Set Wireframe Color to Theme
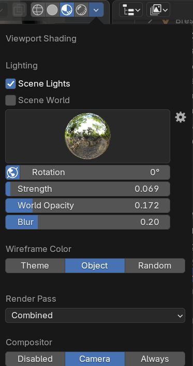This screenshot has width=193, height=366. 35,265
